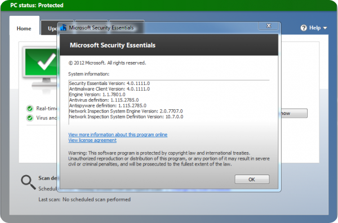The width and height of the screenshot is (338, 223).
Task: Click the Real-time protection green check icon
Action: (30, 108)
